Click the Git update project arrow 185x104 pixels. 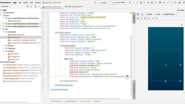coord(164,3)
